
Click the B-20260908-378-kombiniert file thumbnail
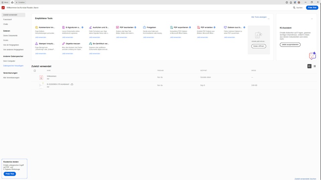coord(41,85)
